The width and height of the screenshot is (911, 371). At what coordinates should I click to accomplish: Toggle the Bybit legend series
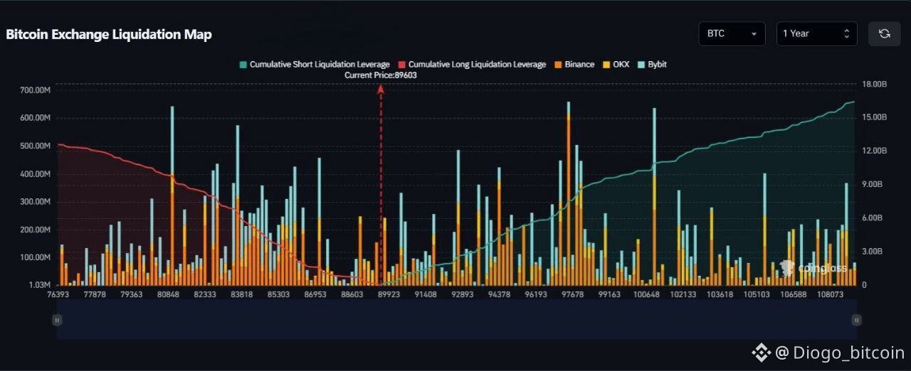pos(651,65)
